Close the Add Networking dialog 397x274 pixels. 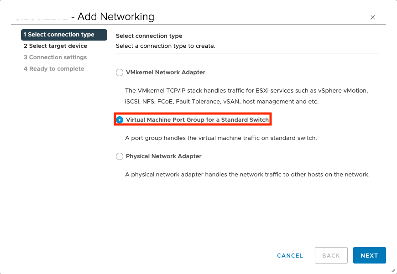373,17
